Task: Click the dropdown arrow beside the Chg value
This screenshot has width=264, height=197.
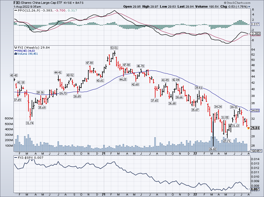Action: point(249,6)
